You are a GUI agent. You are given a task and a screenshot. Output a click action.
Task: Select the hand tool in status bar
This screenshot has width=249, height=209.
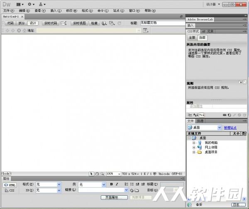pyautogui.click(x=97, y=174)
